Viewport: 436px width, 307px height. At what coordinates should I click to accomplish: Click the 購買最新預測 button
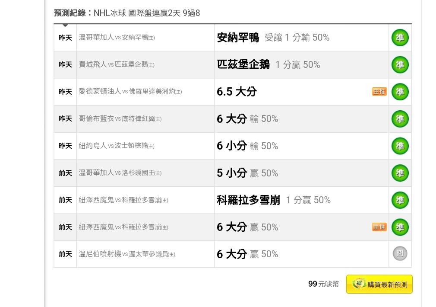click(x=379, y=284)
